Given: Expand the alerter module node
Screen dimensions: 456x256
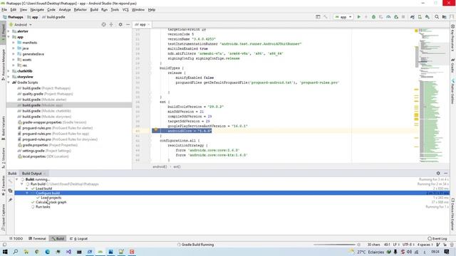Looking at the screenshot, I should tap(9, 31).
